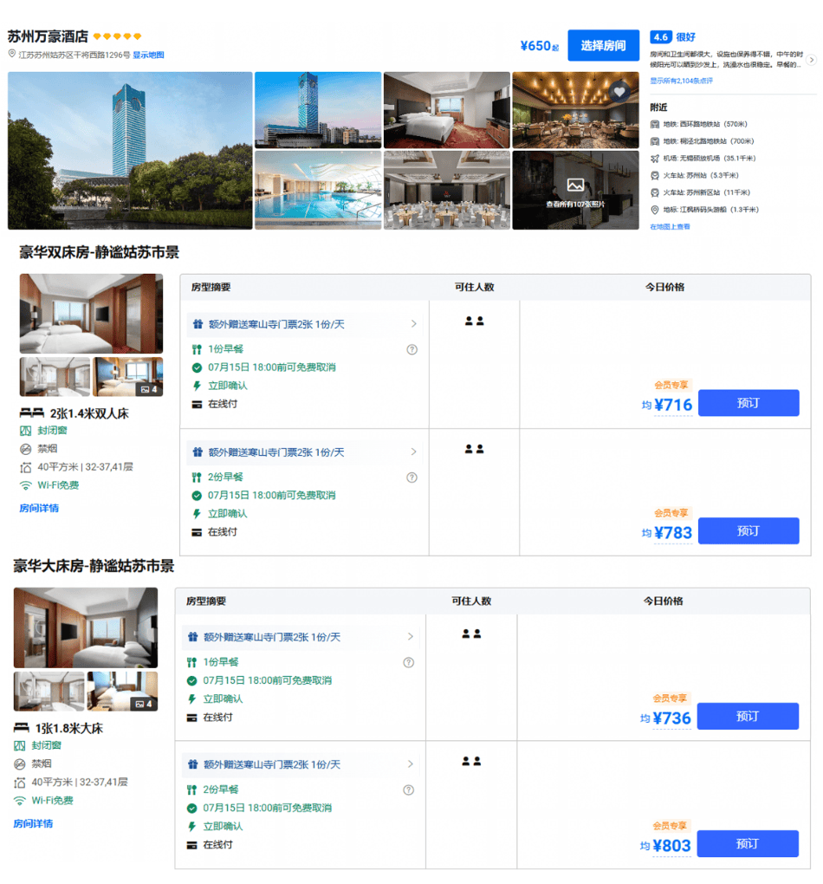823x884 pixels.
Task: Open 查看所有107张照片 photo gallery
Action: click(x=575, y=190)
